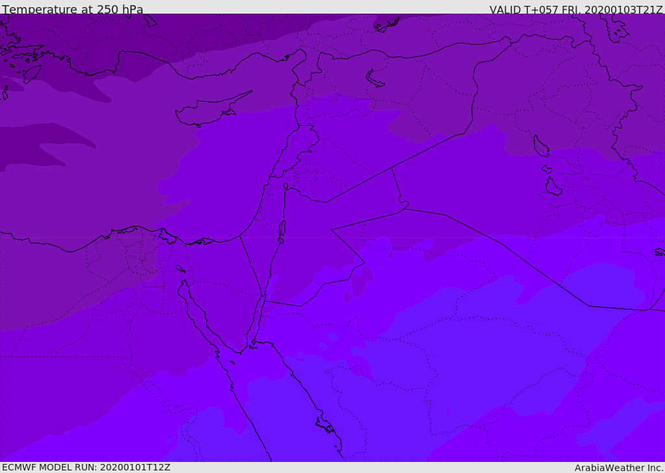Click the 'ArabiaWeather Inc' credit text

pos(619,468)
